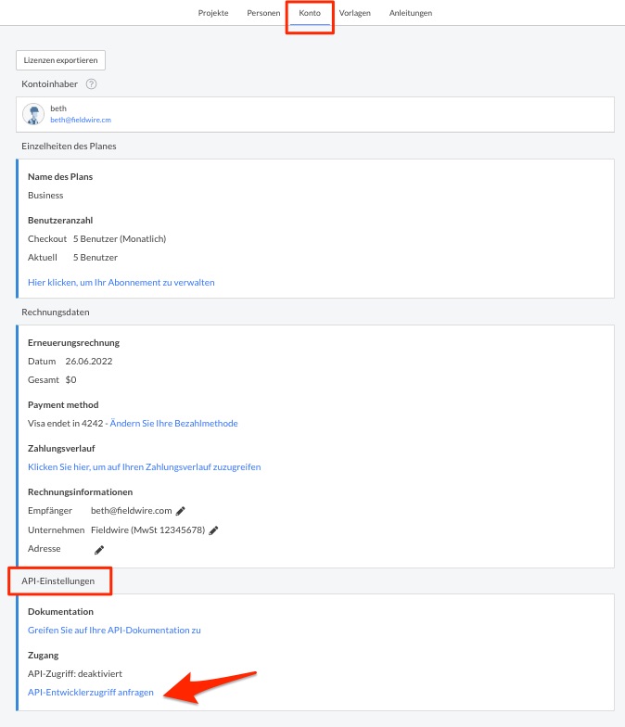The height and width of the screenshot is (727, 625).
Task: Open the Zahlungsverlauf access link
Action: point(144,467)
